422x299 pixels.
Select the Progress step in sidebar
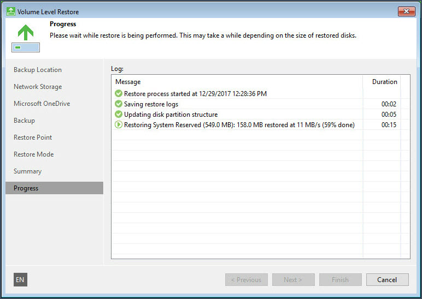pyautogui.click(x=26, y=188)
